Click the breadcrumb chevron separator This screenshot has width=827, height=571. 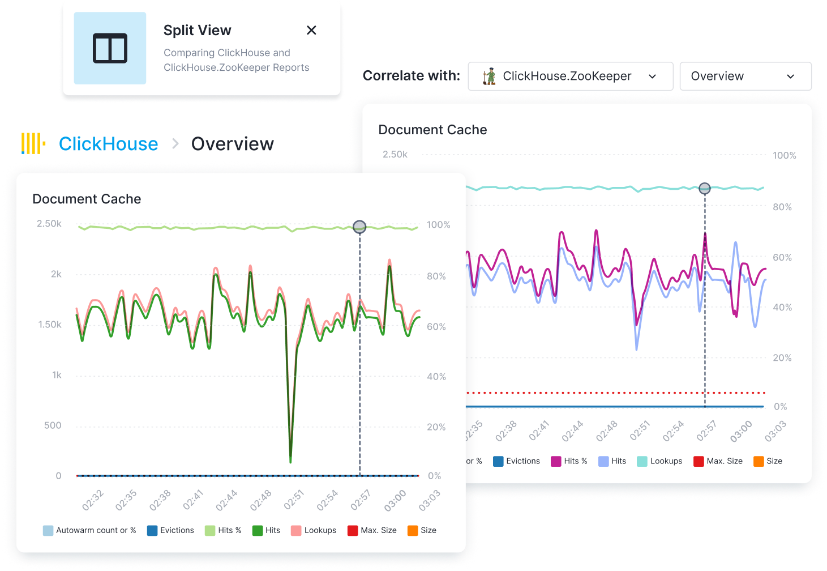point(175,144)
